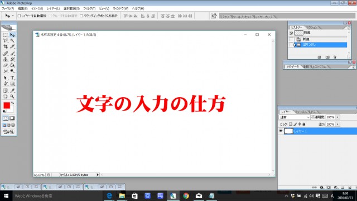Select the Move tool in toolbox

coord(12,35)
